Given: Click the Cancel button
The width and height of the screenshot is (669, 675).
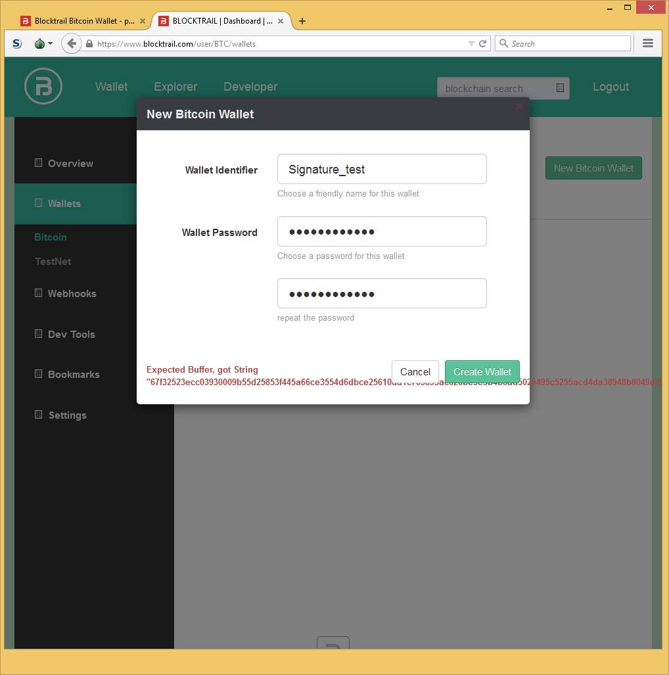Looking at the screenshot, I should (x=415, y=371).
